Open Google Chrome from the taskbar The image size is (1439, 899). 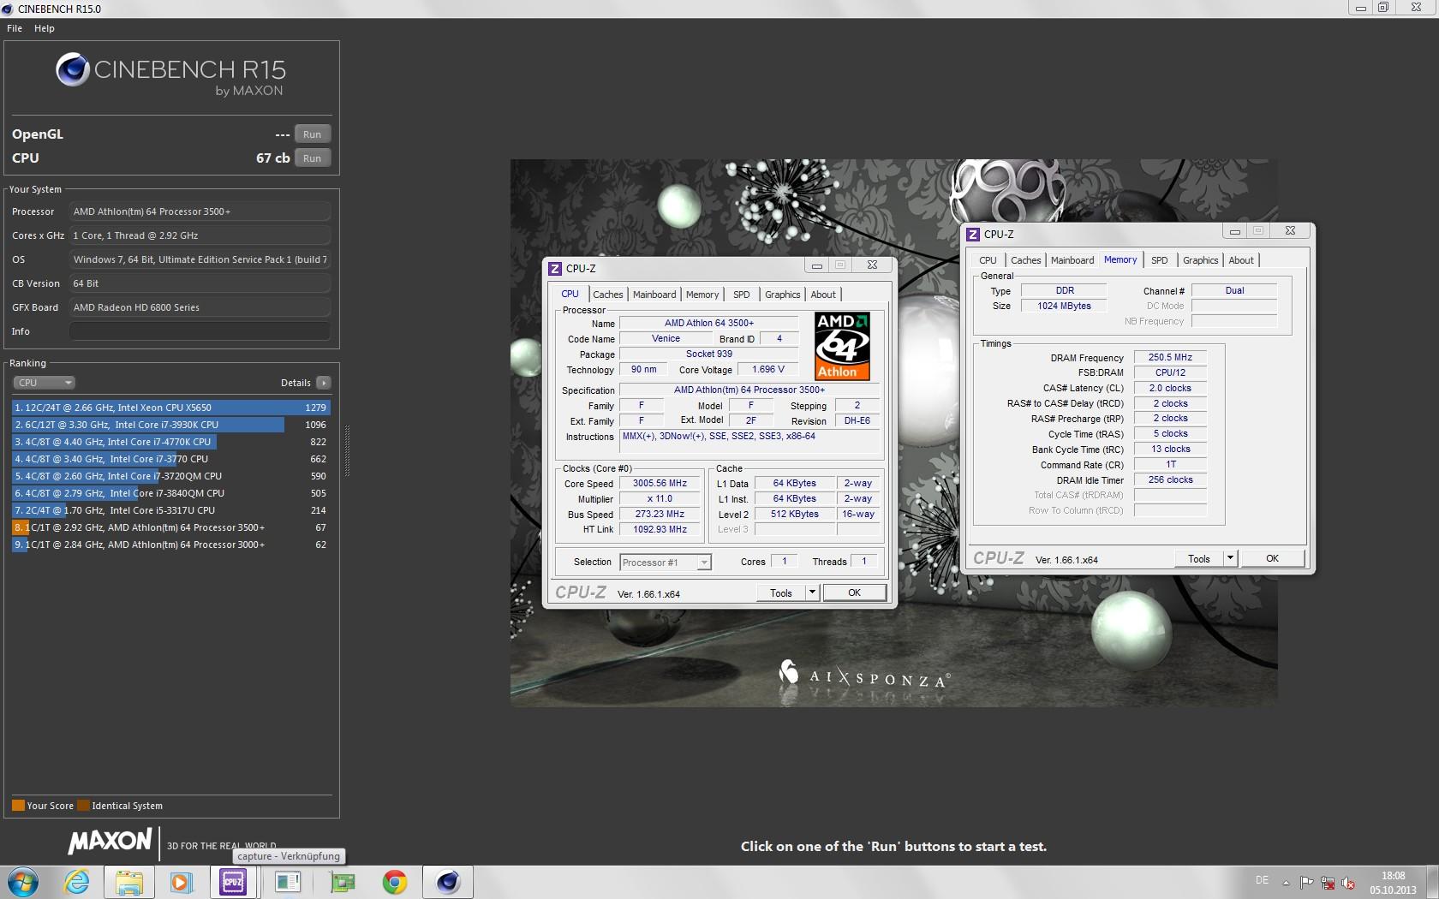[395, 882]
